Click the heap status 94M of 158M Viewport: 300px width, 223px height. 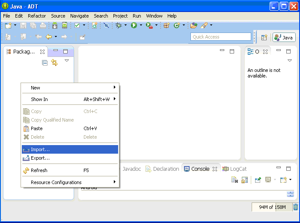(x=272, y=207)
